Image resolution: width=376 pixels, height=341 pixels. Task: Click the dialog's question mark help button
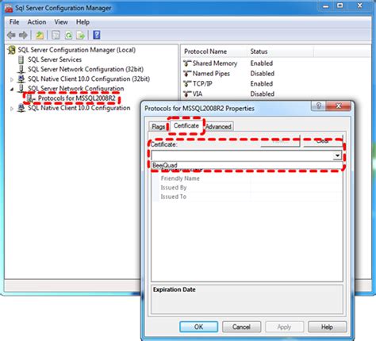coord(319,106)
